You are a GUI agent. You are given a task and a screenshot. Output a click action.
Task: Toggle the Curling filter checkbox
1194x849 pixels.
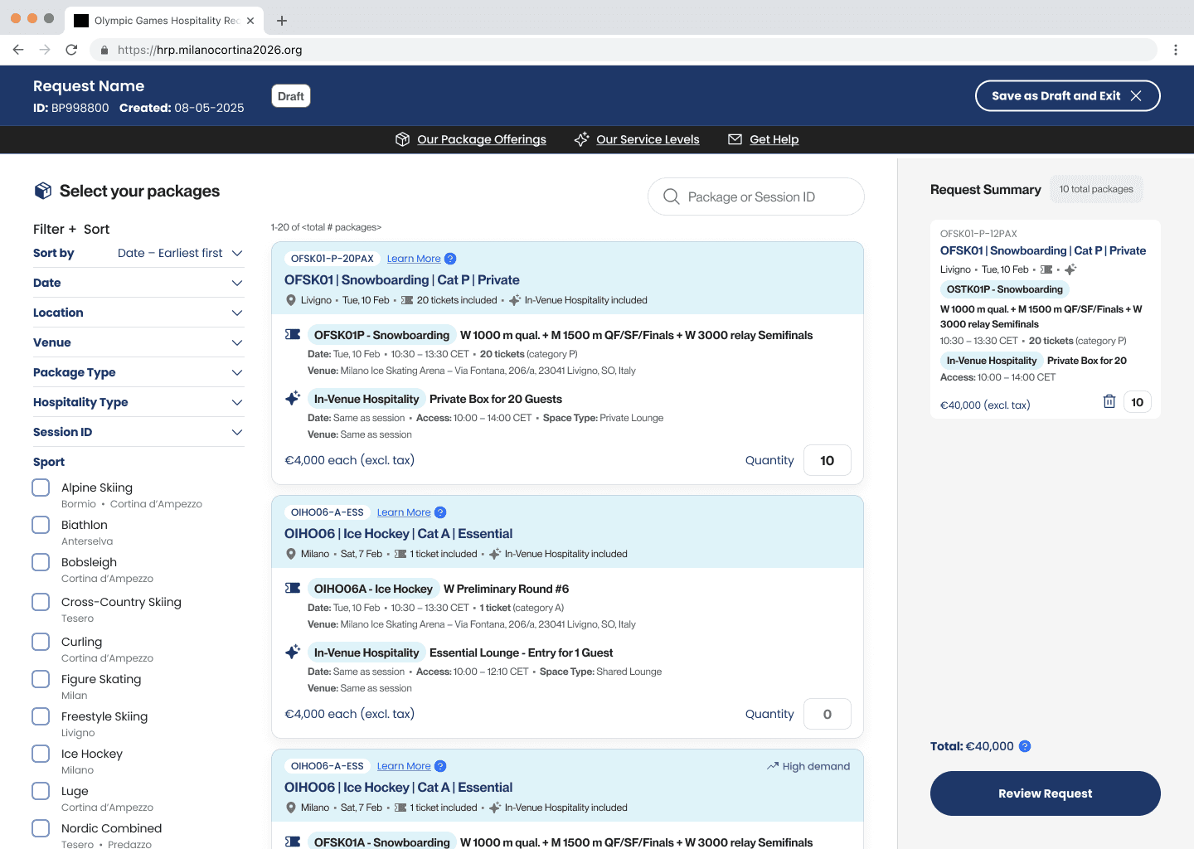point(41,642)
